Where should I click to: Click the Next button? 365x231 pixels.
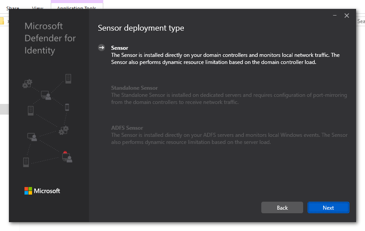328,207
